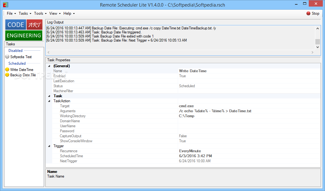Click the log line 'Backup Date File triggered'

(x=94, y=32)
